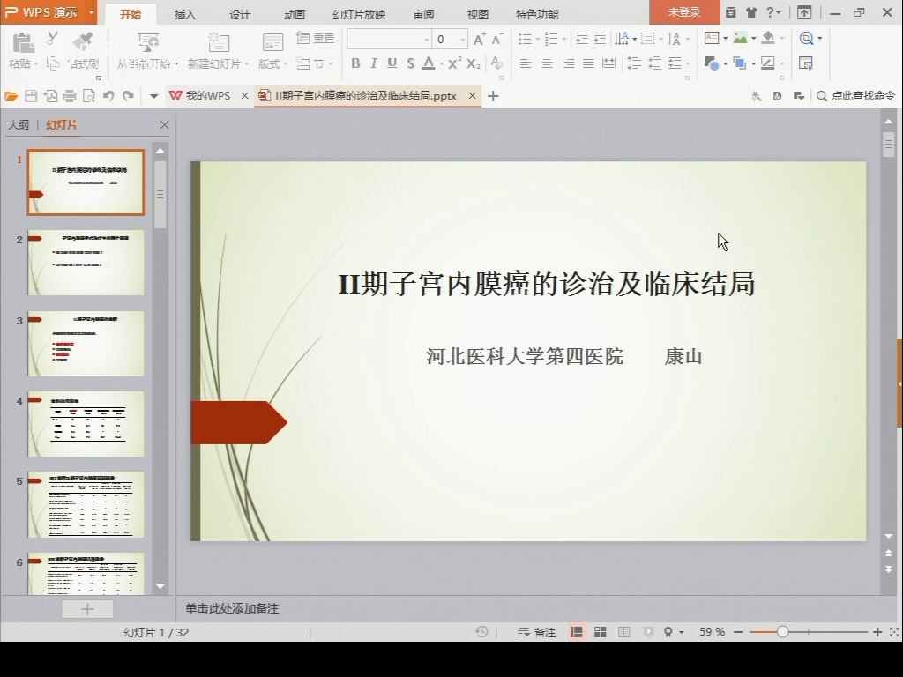Viewport: 903px width, 677px height.
Task: Open the WPS 演示 application menu arrow
Action: tap(92, 12)
